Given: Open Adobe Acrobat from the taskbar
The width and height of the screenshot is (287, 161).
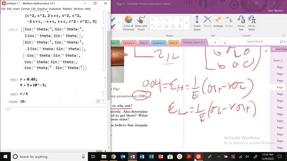Looking at the screenshot, I should 189,157.
